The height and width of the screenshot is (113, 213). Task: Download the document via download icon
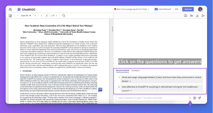(x=197, y=16)
